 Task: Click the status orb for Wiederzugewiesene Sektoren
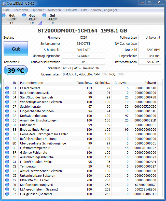(x=7, y=102)
